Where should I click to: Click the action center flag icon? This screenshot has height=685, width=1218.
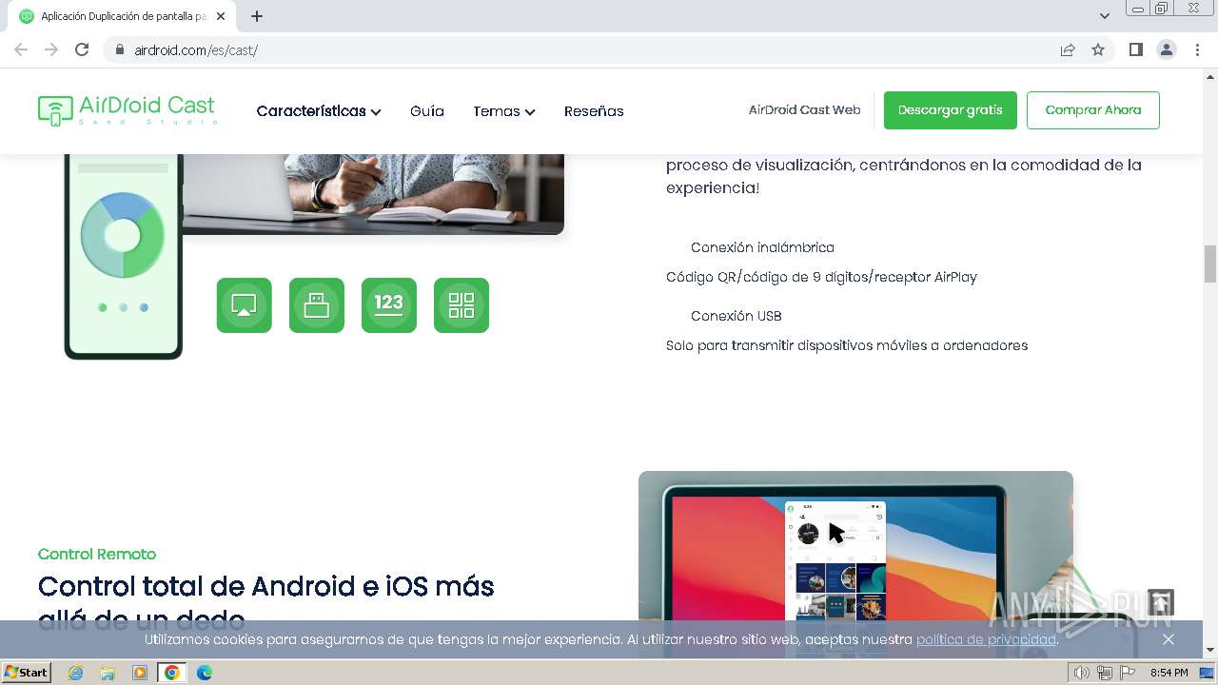1128,673
